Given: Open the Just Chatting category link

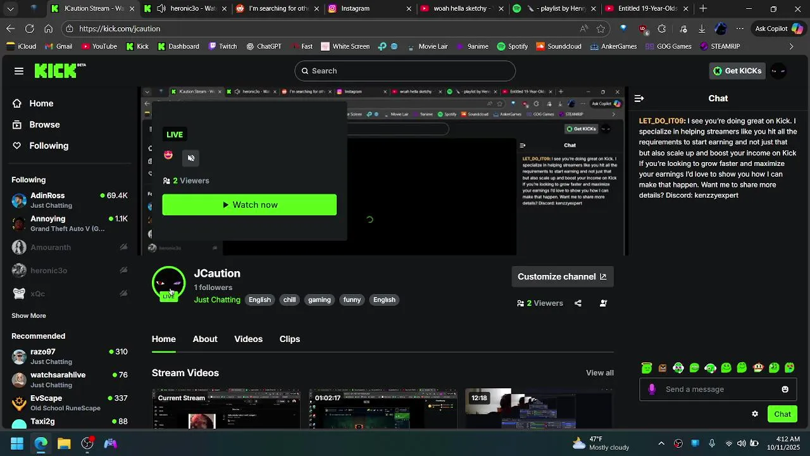Looking at the screenshot, I should (217, 300).
